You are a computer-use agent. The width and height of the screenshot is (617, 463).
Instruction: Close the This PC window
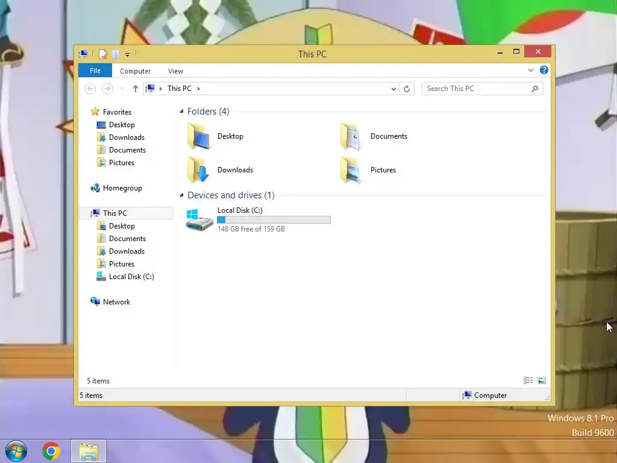pyautogui.click(x=538, y=52)
